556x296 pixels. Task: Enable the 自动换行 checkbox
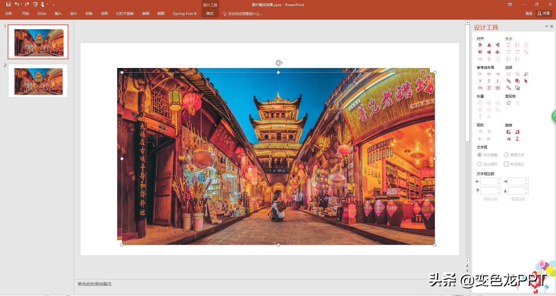[x=507, y=164]
